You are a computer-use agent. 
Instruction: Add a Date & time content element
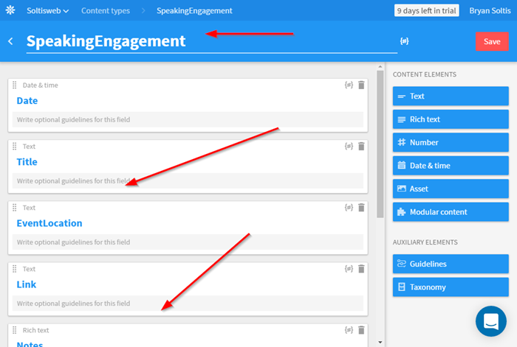(451, 166)
